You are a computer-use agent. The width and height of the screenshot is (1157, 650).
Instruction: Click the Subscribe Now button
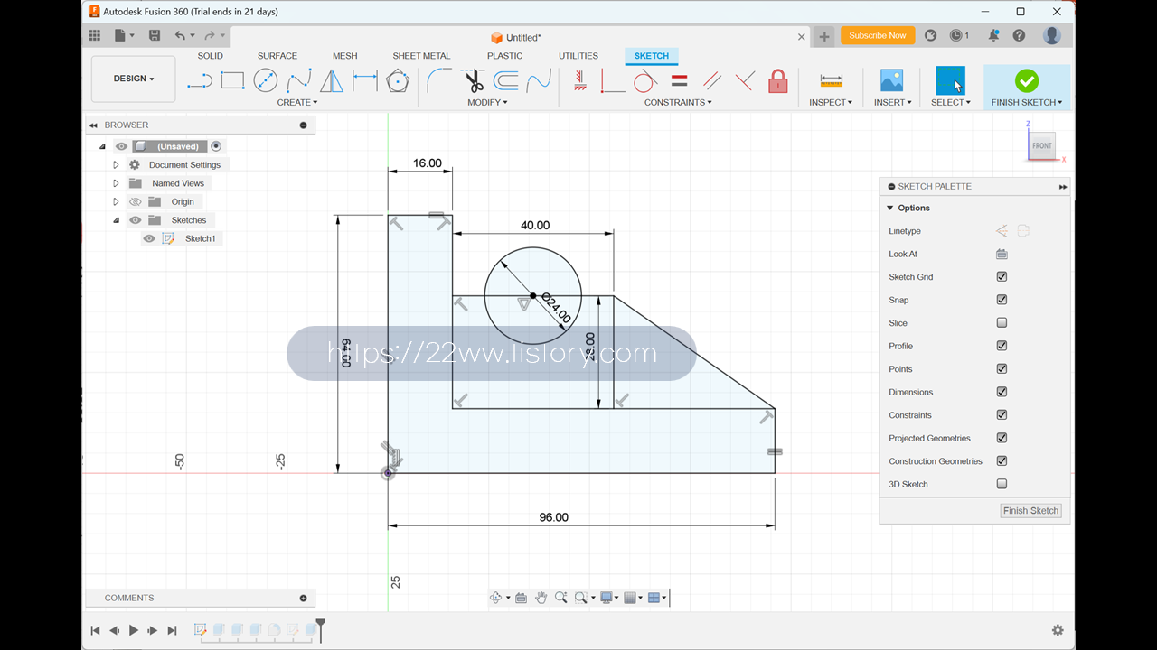click(878, 35)
